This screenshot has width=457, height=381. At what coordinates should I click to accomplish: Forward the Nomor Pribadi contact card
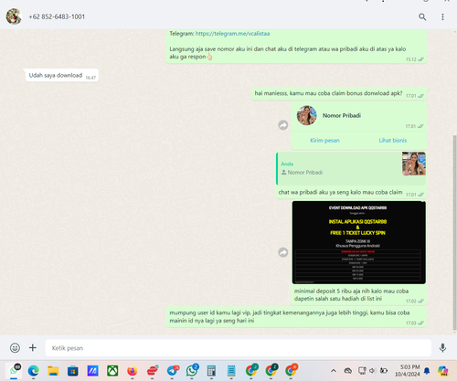283,125
